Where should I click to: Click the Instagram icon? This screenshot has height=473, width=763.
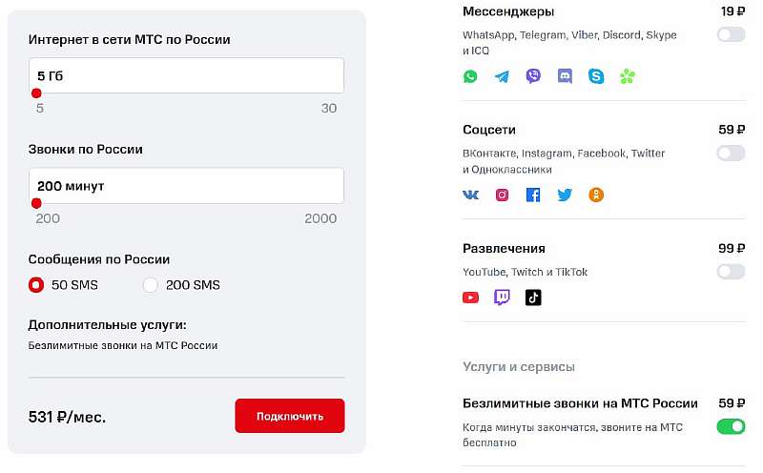click(x=502, y=195)
